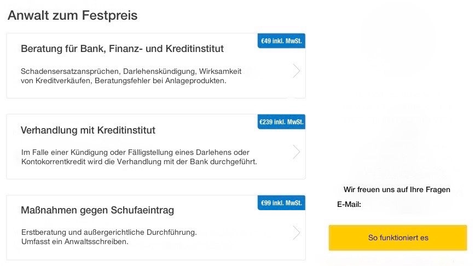Click the description about Kündigung oder Fälligstellung

tap(135, 152)
